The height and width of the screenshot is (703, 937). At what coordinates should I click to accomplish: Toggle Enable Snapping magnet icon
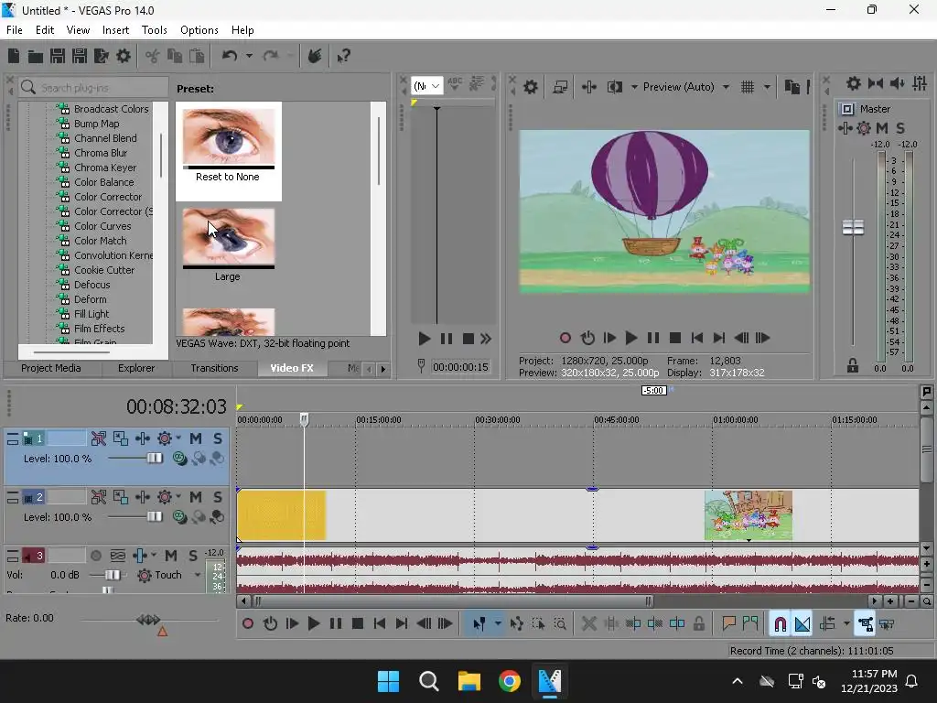[x=780, y=624]
